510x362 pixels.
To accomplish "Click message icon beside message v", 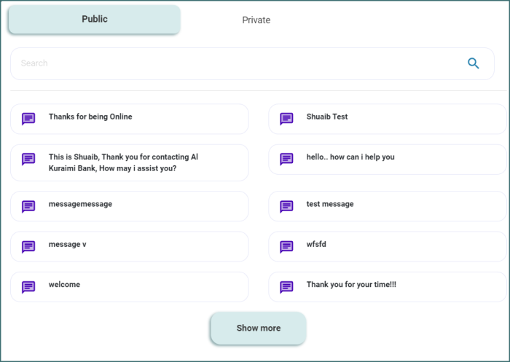I will [x=28, y=246].
